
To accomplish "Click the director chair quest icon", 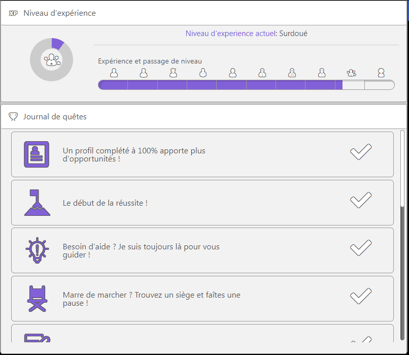I will point(38,299).
